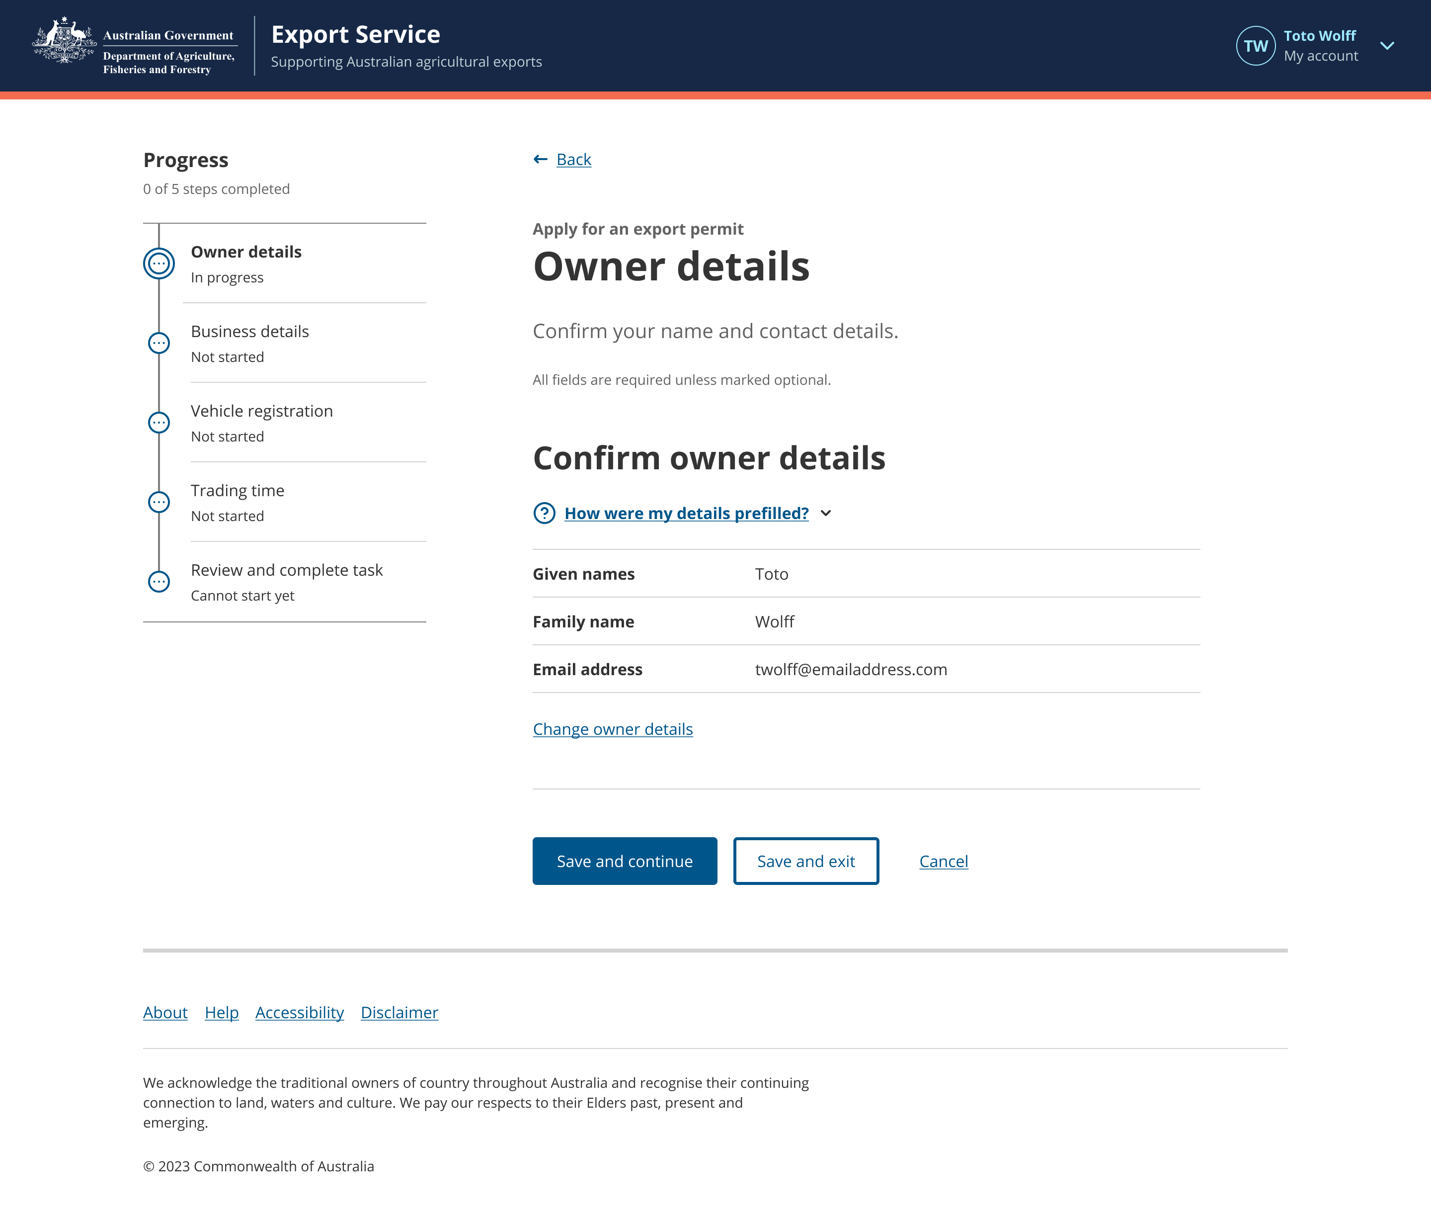This screenshot has height=1224, width=1431.
Task: Click the Cancel link
Action: [x=943, y=861]
